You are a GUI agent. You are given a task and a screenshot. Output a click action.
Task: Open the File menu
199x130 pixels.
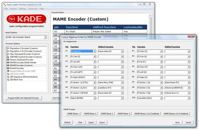pyautogui.click(x=6, y=9)
